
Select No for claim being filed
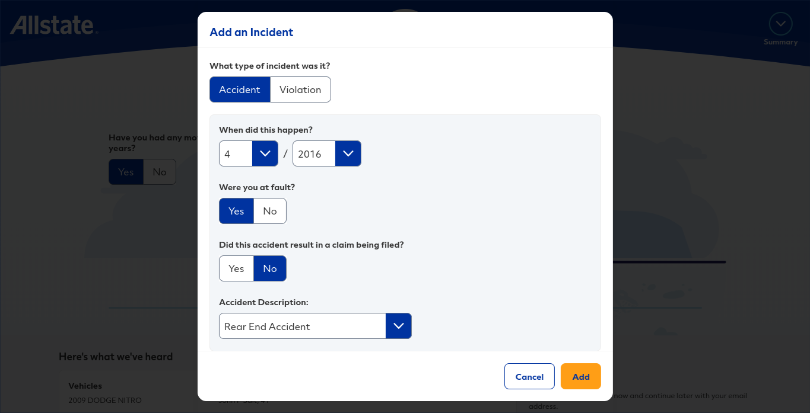click(x=270, y=268)
